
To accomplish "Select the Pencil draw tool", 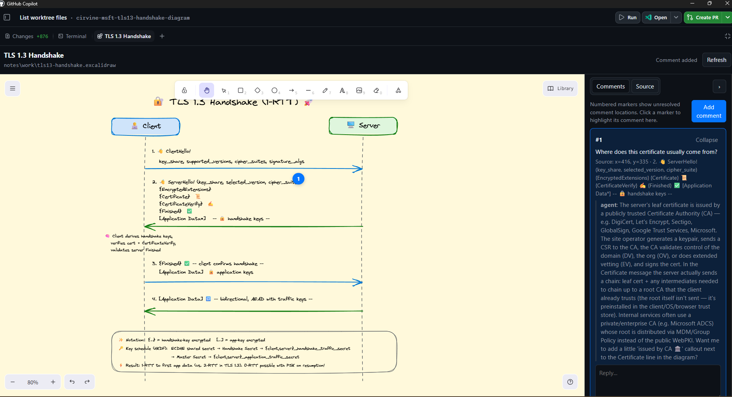I will tap(326, 90).
